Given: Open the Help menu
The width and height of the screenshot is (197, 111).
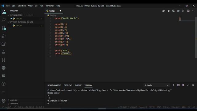Looking at the screenshot, I should click(58, 6).
